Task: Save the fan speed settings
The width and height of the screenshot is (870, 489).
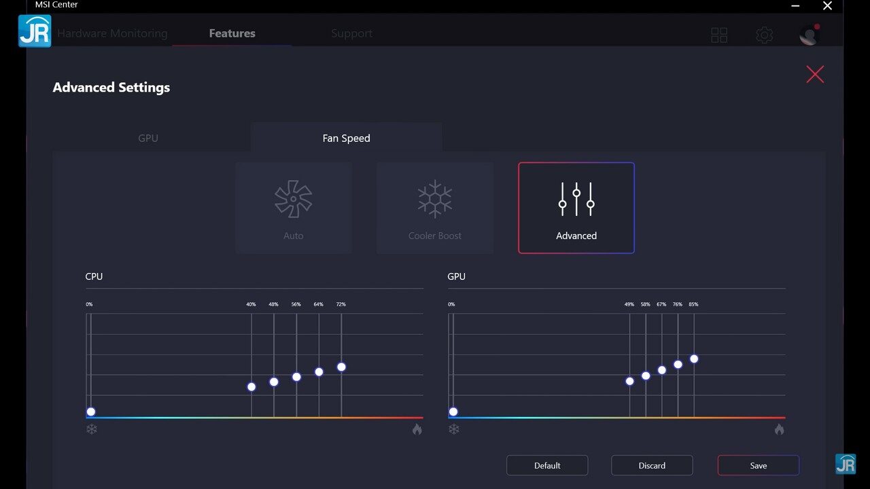Action: 759,465
